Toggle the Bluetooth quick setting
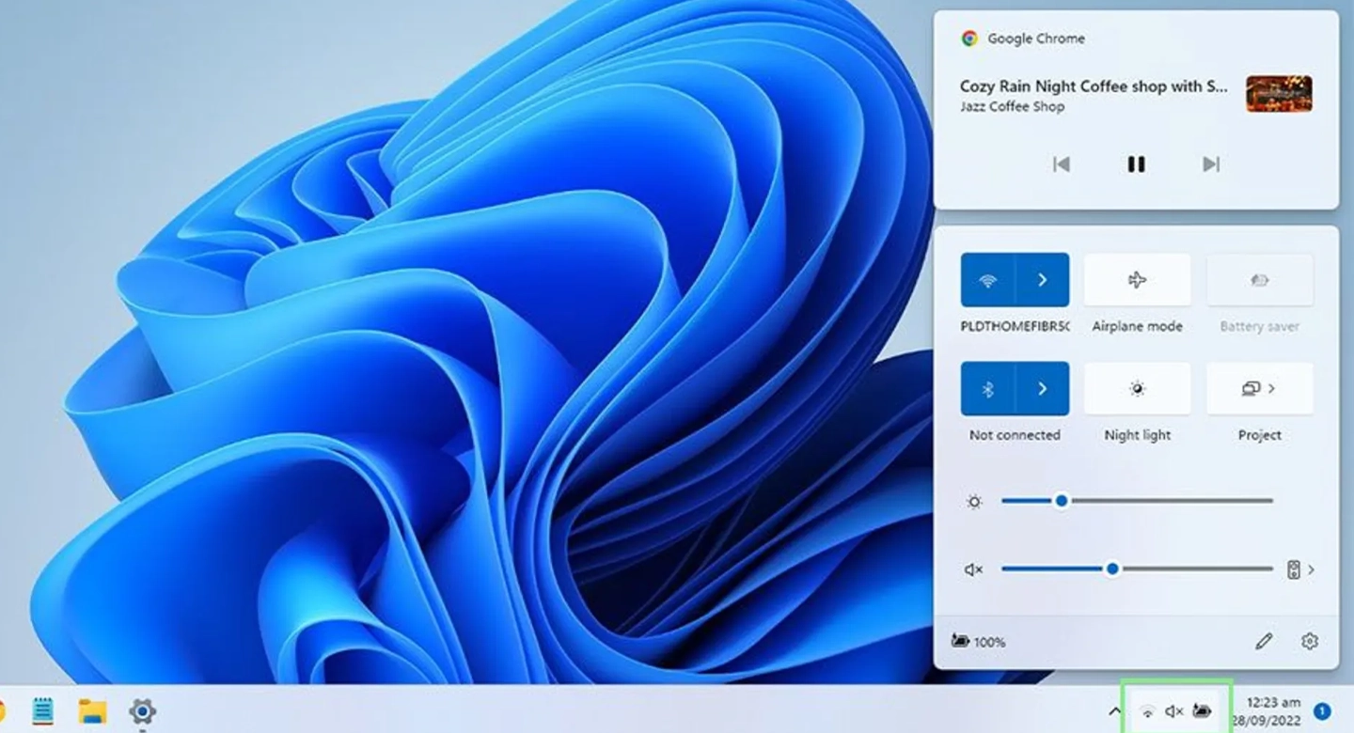The height and width of the screenshot is (733, 1354). point(987,388)
